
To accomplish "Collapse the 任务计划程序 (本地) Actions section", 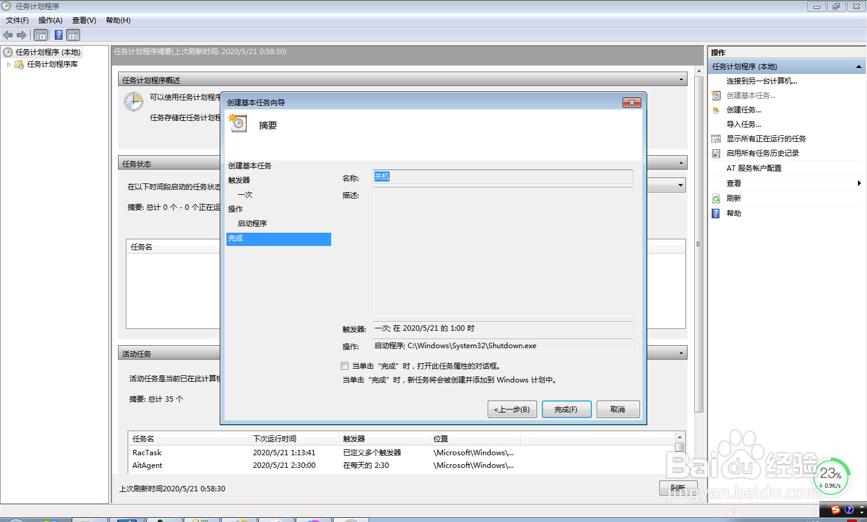I will pos(859,66).
